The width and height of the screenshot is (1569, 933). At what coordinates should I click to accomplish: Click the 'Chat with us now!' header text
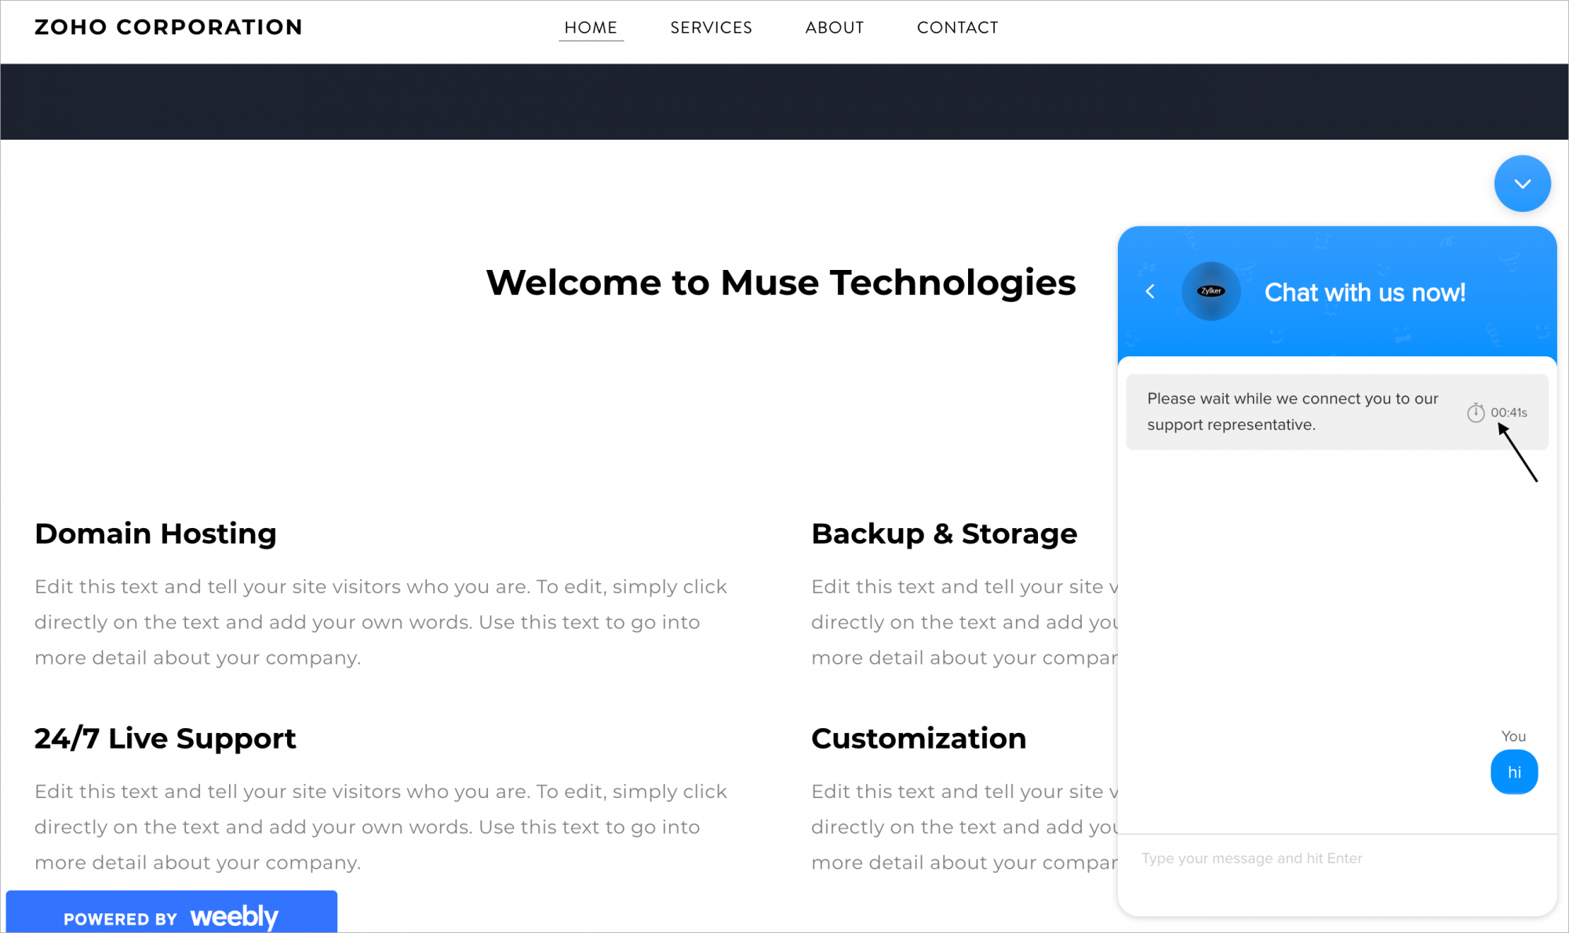(1364, 293)
